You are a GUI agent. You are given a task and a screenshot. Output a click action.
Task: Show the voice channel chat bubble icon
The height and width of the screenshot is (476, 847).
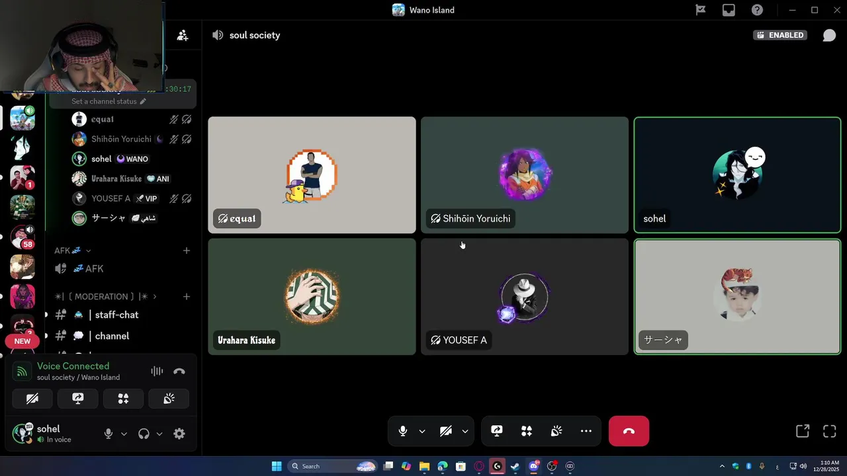click(829, 35)
